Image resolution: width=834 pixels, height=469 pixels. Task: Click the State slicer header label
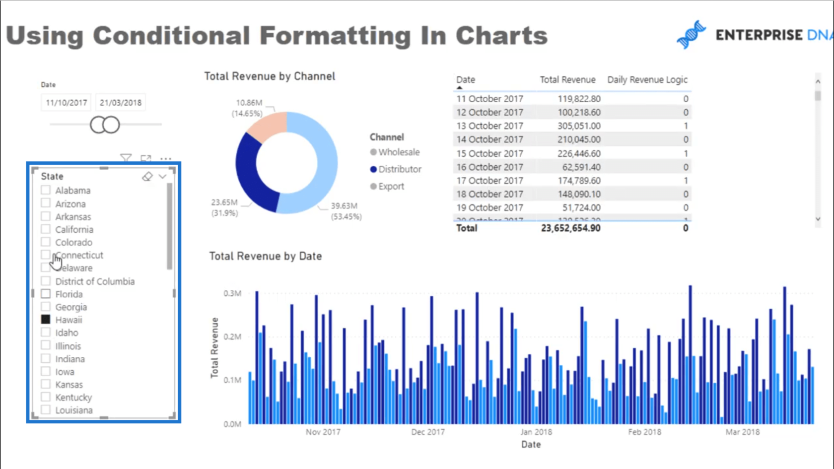pos(52,176)
